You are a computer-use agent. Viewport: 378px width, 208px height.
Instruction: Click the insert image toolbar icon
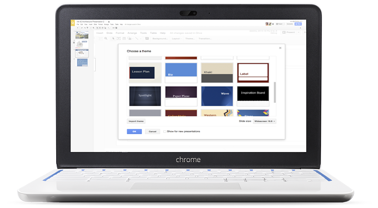(x=124, y=39)
